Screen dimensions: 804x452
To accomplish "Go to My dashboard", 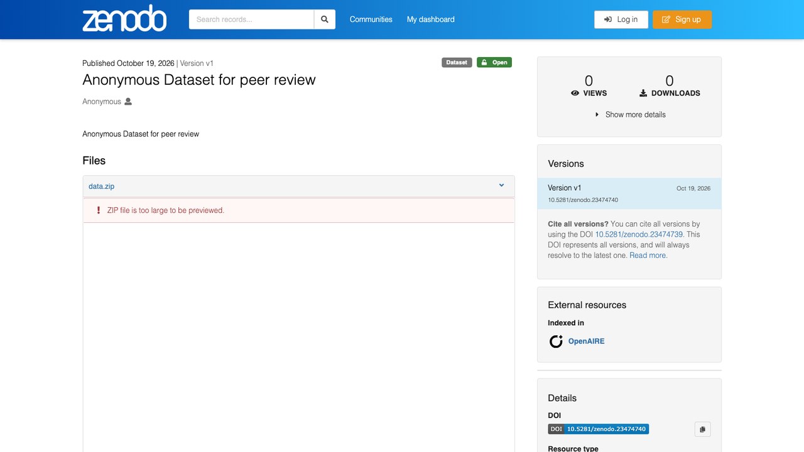I will pyautogui.click(x=431, y=19).
